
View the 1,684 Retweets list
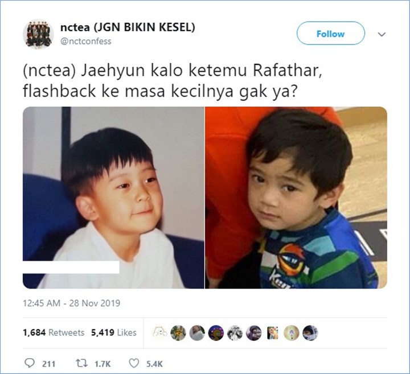pos(54,332)
